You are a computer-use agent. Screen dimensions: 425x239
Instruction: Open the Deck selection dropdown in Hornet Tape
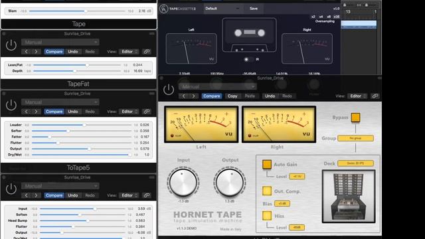pyautogui.click(x=356, y=163)
